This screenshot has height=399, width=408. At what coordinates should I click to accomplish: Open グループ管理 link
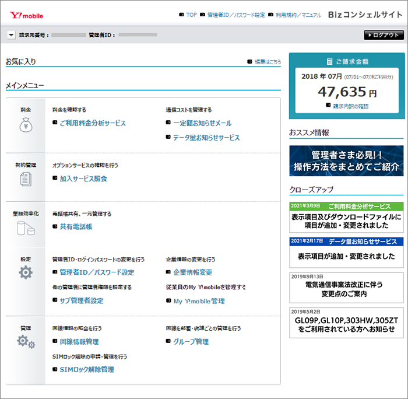(x=191, y=341)
